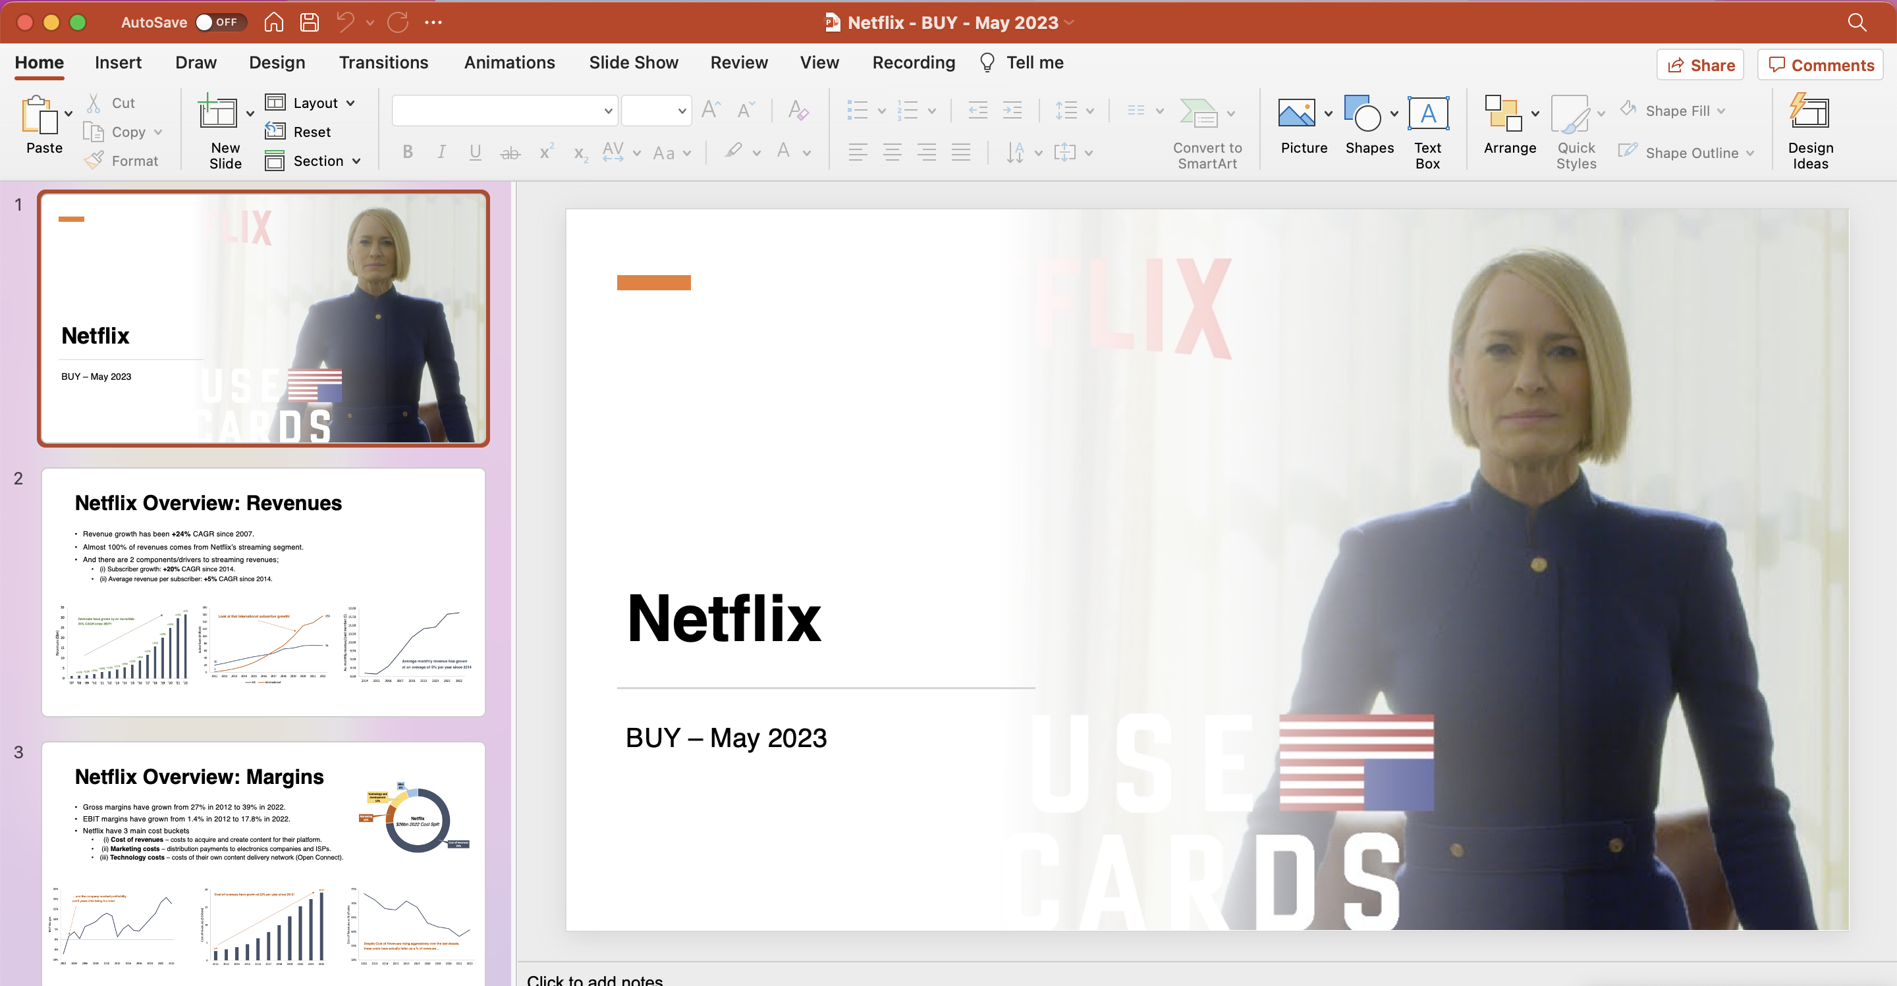Click the Format painter button
The height and width of the screenshot is (986, 1897).
121,161
